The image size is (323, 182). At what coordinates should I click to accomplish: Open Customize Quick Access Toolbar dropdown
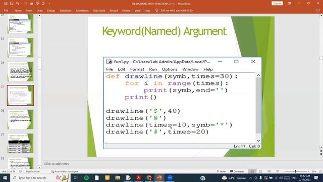click(x=49, y=4)
